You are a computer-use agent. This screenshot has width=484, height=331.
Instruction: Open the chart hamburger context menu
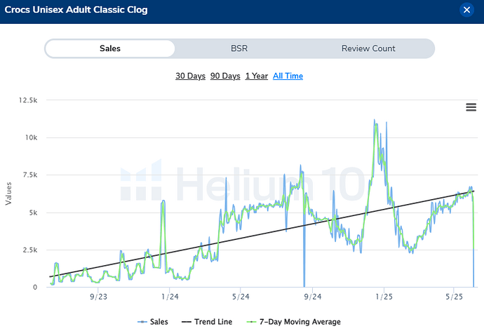pos(471,107)
